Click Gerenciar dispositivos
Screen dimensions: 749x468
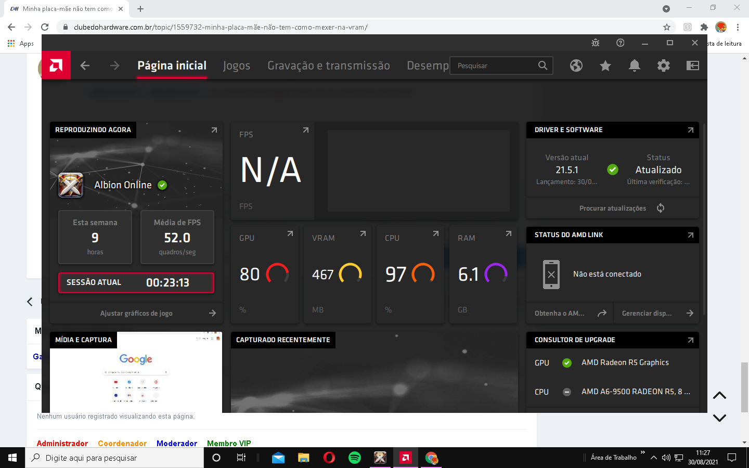click(x=647, y=313)
